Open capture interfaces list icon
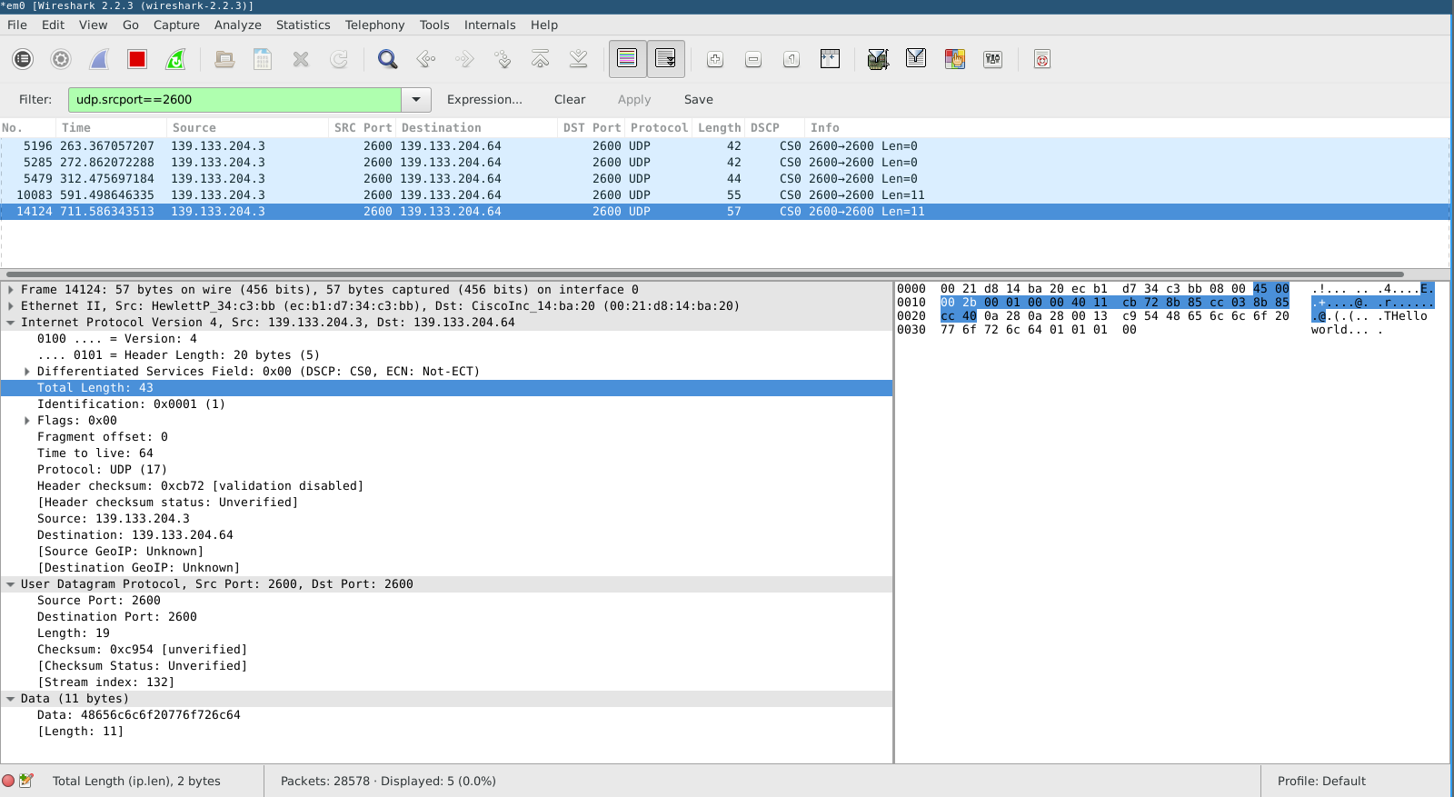 tap(23, 60)
